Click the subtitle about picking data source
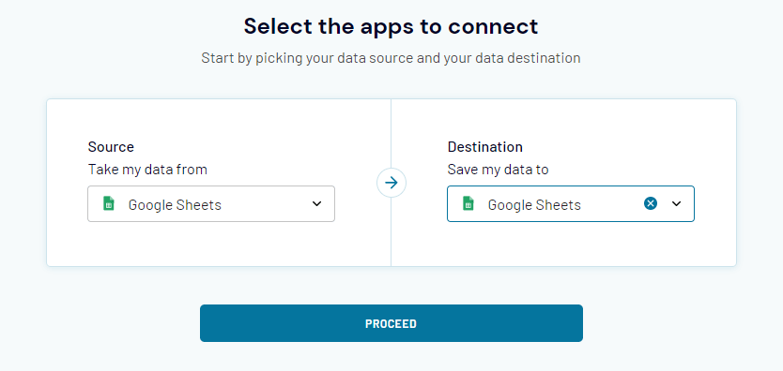Image resolution: width=783 pixels, height=371 pixels. click(391, 58)
